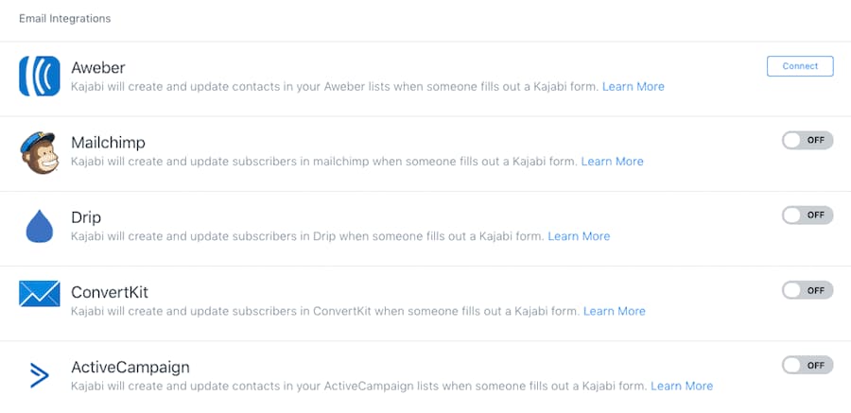
Task: Select the ConvertKit heading text
Action: point(110,293)
